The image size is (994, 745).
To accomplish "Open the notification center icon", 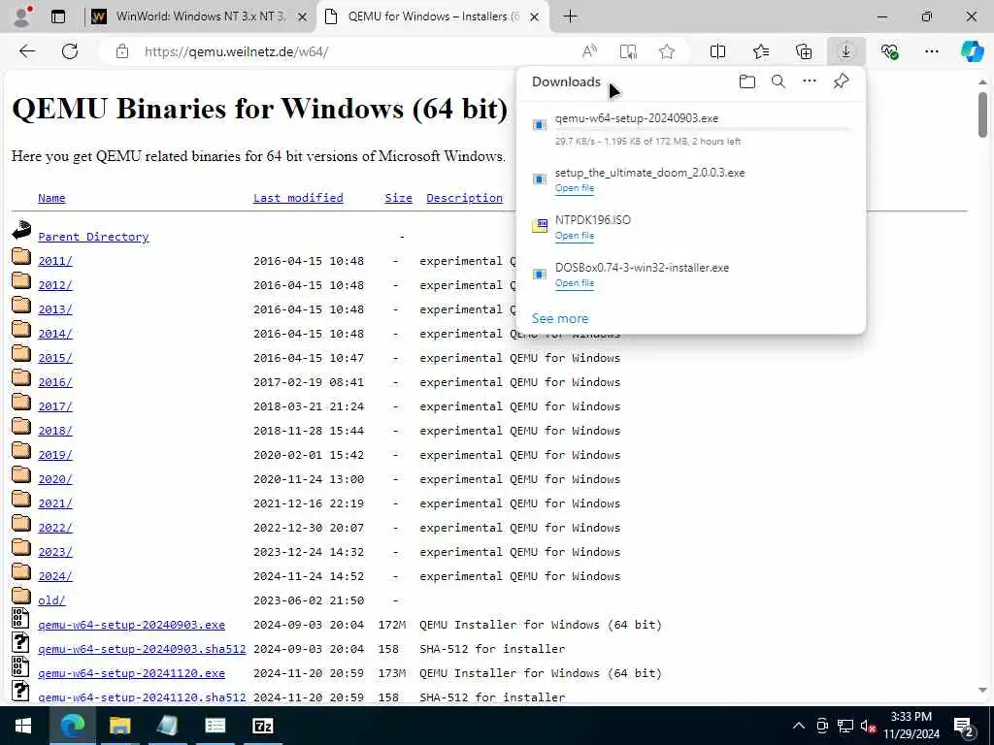I will point(964,727).
